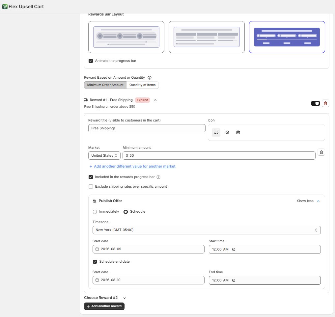The height and width of the screenshot is (317, 335).
Task: Click Free Shipping on order above $50 text
Action: (x=109, y=107)
